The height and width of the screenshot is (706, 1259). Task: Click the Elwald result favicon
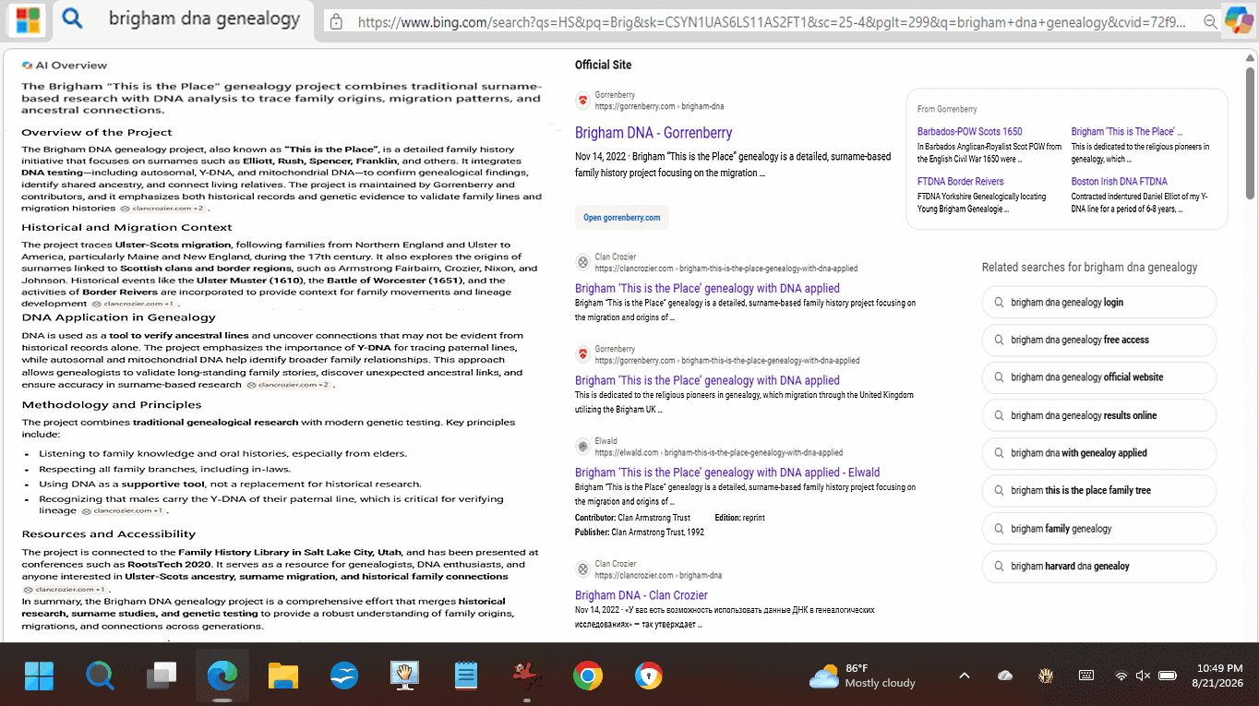pos(582,447)
